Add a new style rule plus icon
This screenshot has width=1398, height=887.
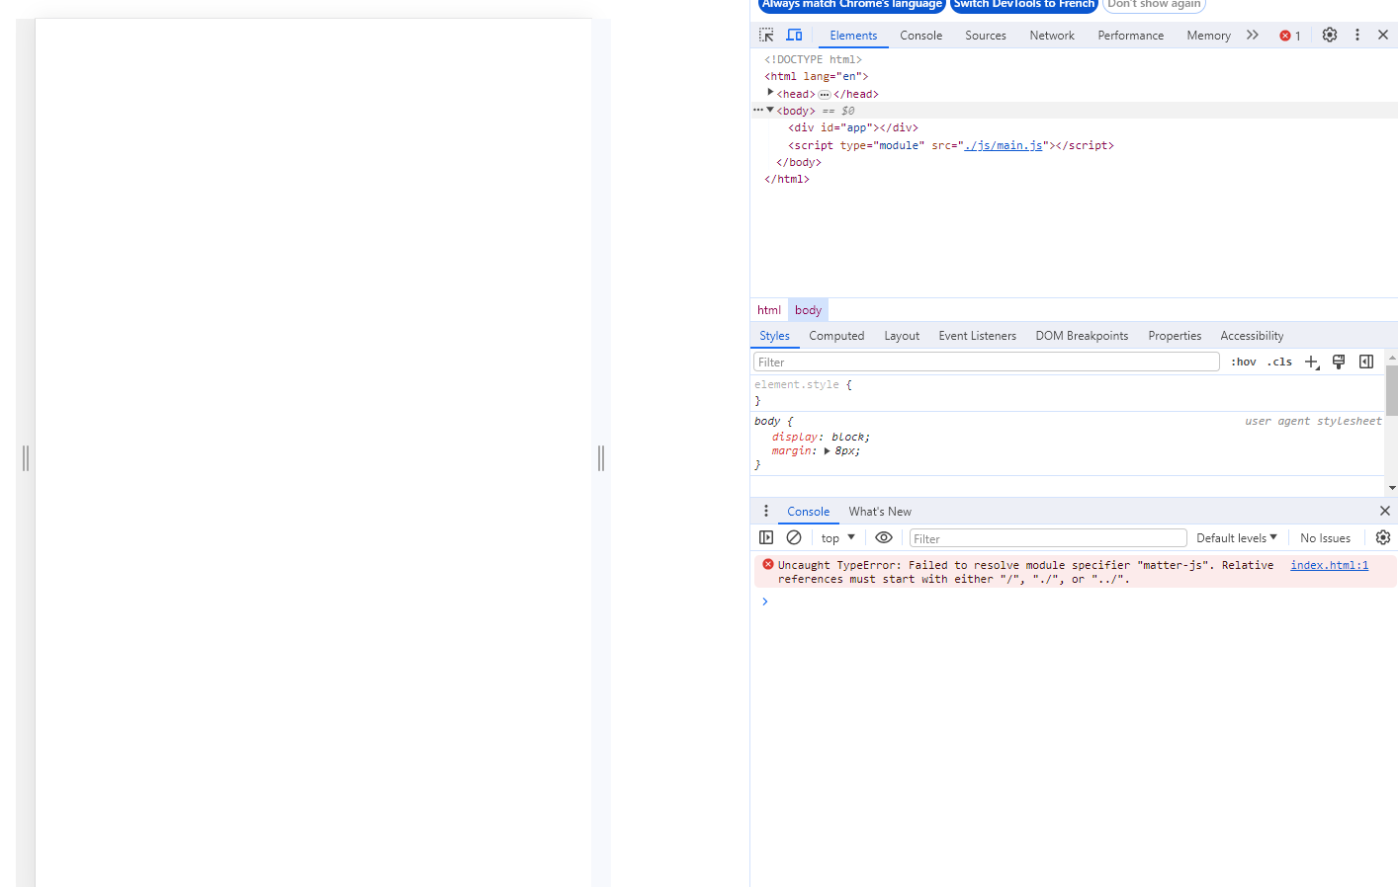tap(1312, 363)
